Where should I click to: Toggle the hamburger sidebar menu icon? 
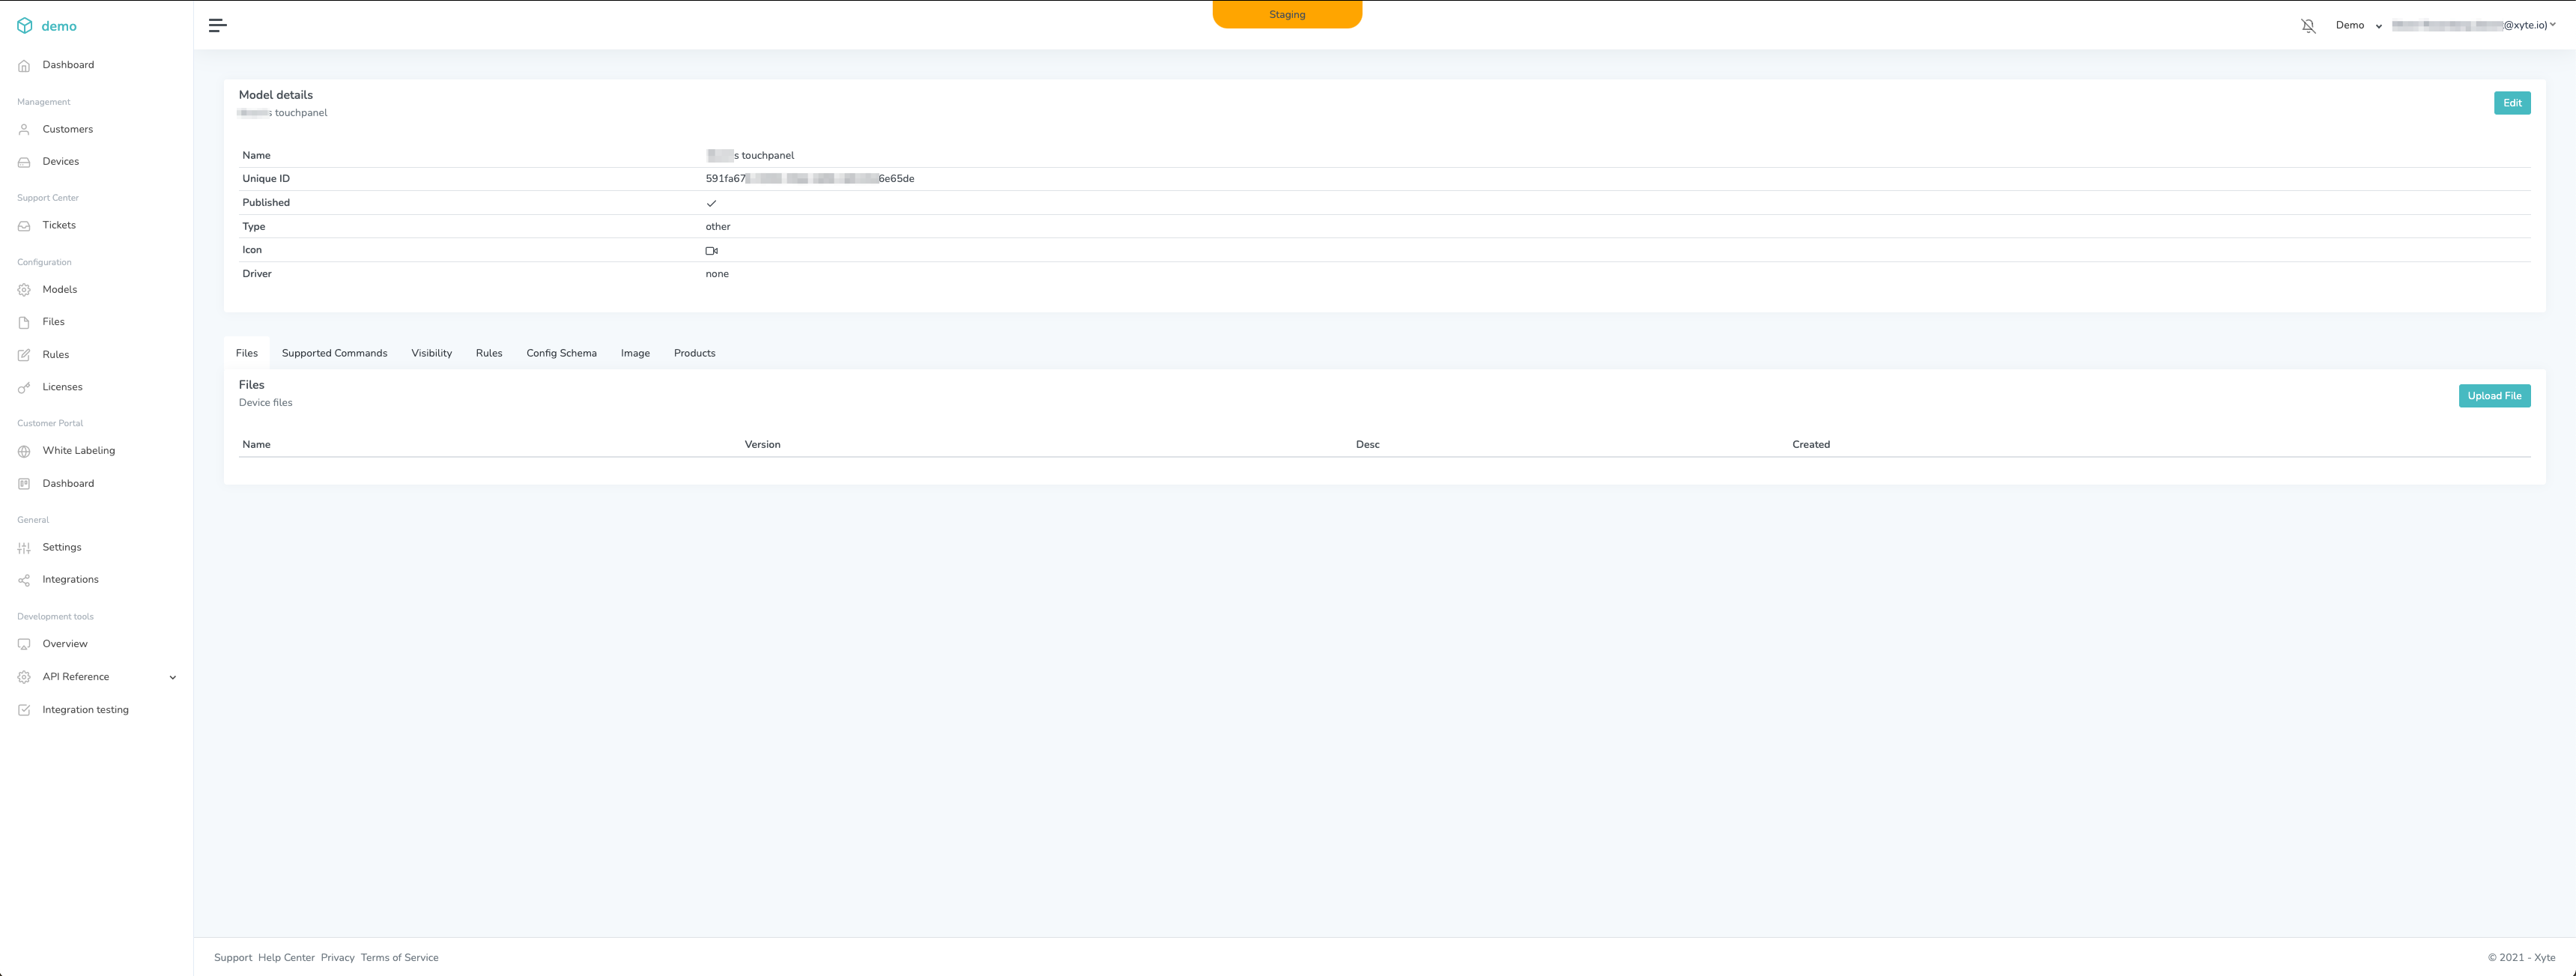tap(217, 26)
